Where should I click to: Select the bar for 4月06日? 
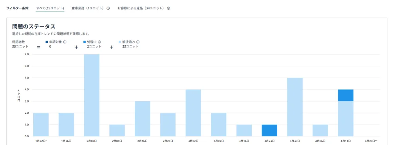320,131
